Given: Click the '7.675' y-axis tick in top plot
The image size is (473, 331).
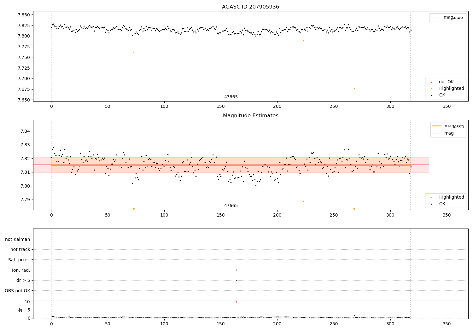Looking at the screenshot, I should pos(24,89).
